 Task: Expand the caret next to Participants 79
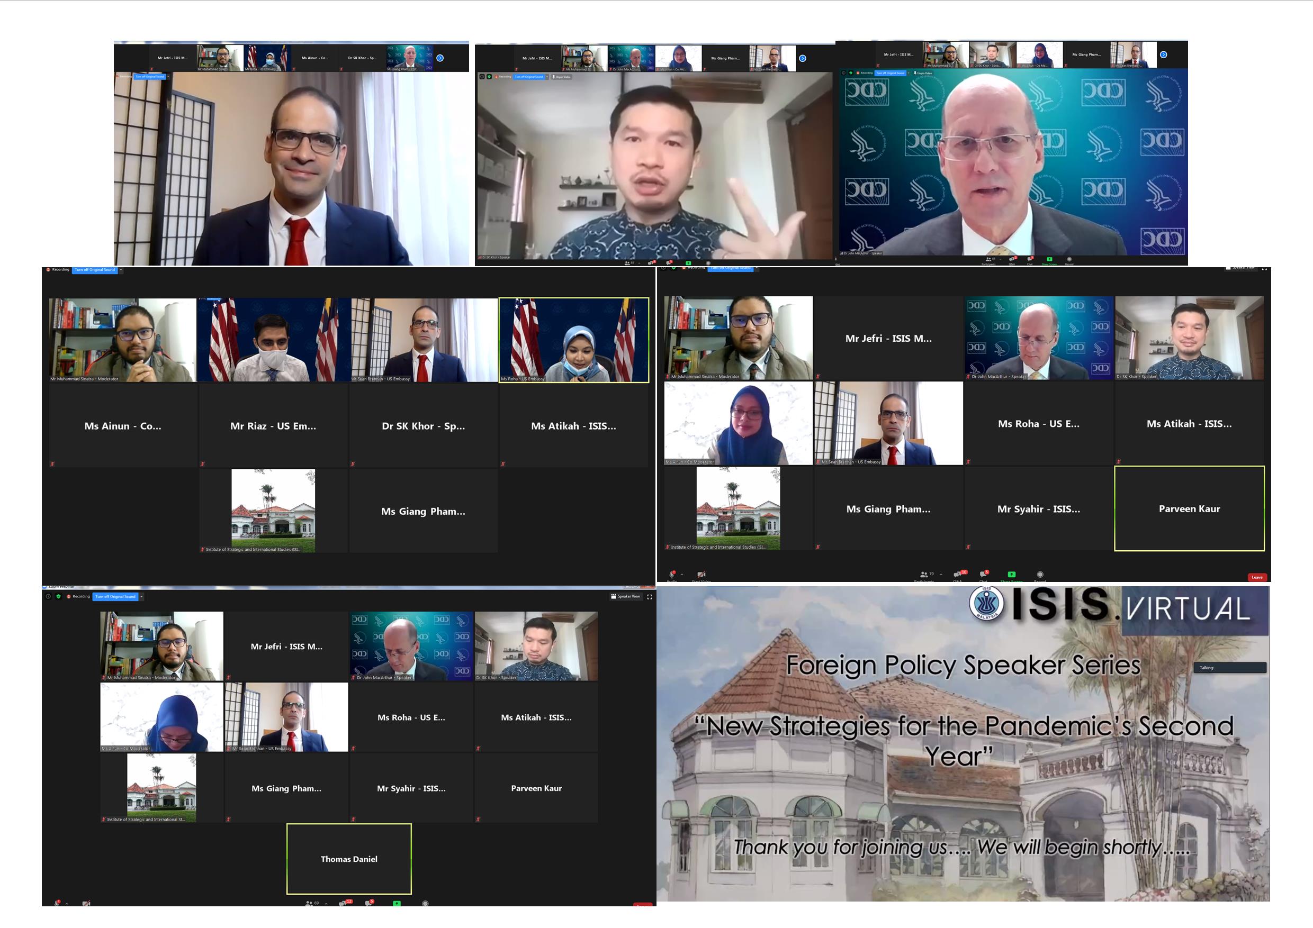[941, 575]
